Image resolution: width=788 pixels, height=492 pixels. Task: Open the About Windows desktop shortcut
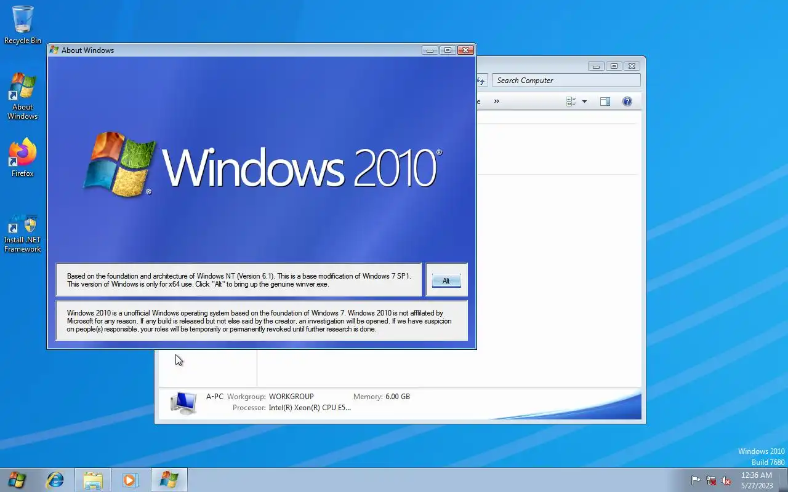click(23, 97)
